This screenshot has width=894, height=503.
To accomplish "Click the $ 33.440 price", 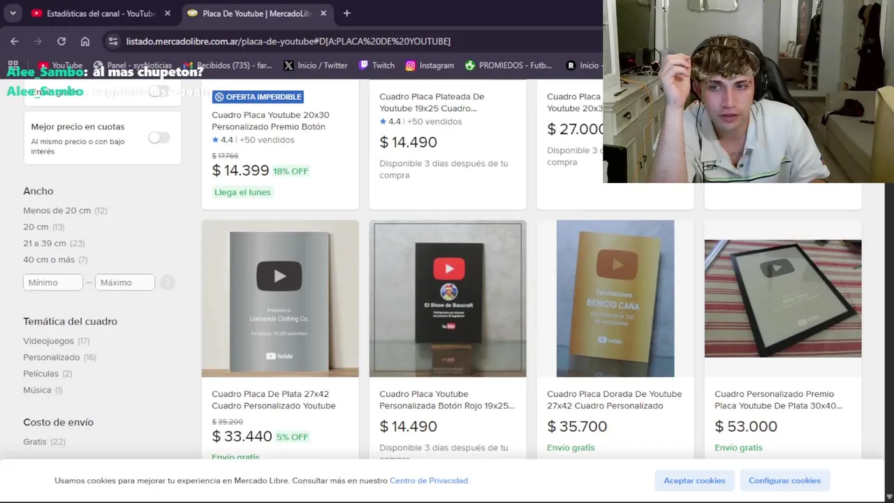I will (x=242, y=437).
